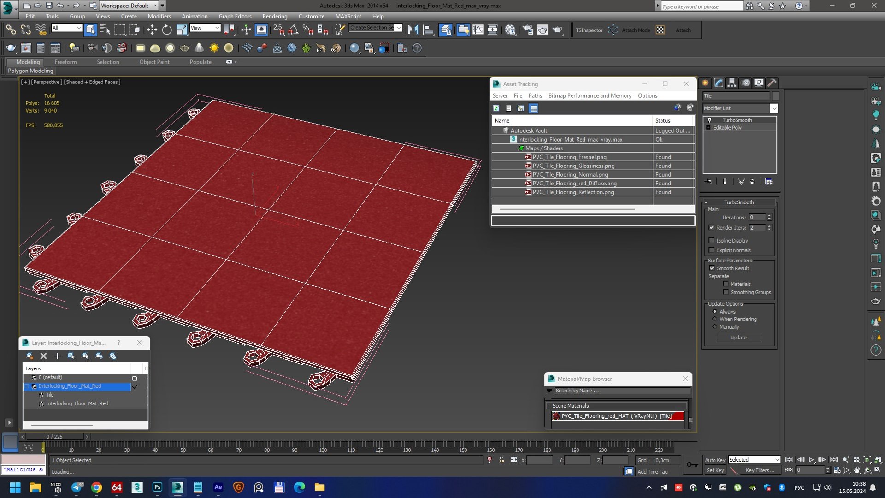
Task: Toggle the selection lock icon
Action: [502, 460]
